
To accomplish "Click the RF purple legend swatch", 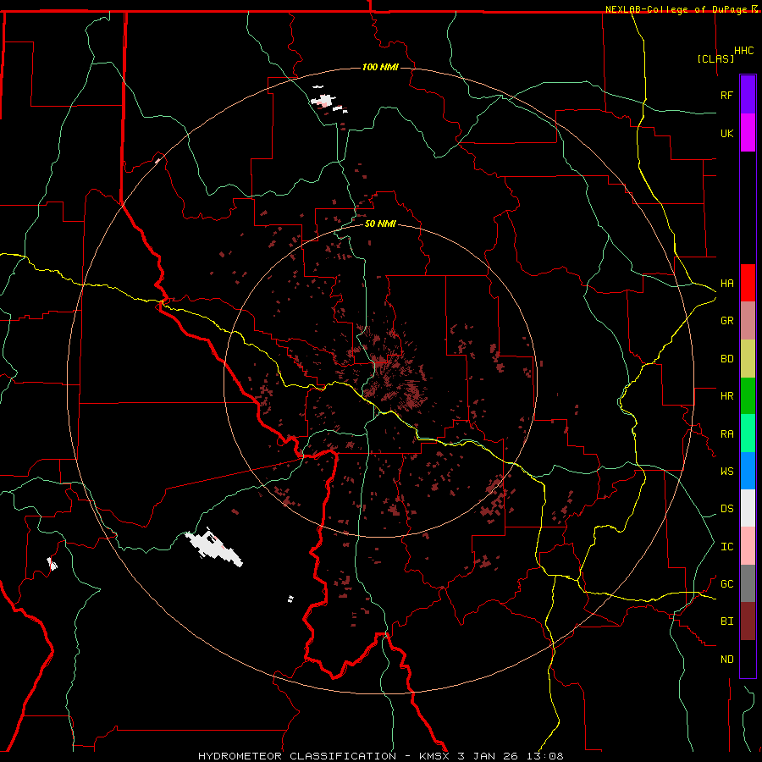I will [748, 95].
